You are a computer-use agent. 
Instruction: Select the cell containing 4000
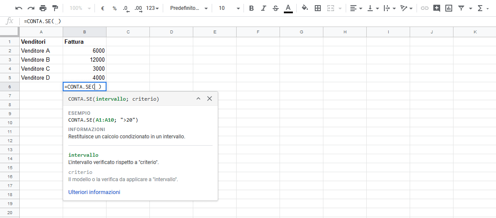click(x=85, y=78)
